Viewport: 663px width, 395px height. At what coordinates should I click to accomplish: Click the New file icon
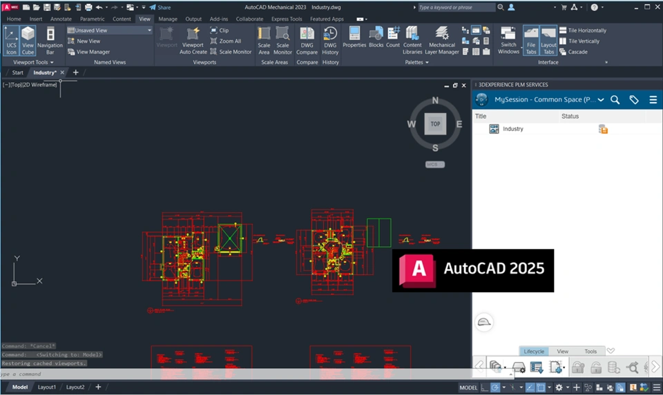[26, 7]
